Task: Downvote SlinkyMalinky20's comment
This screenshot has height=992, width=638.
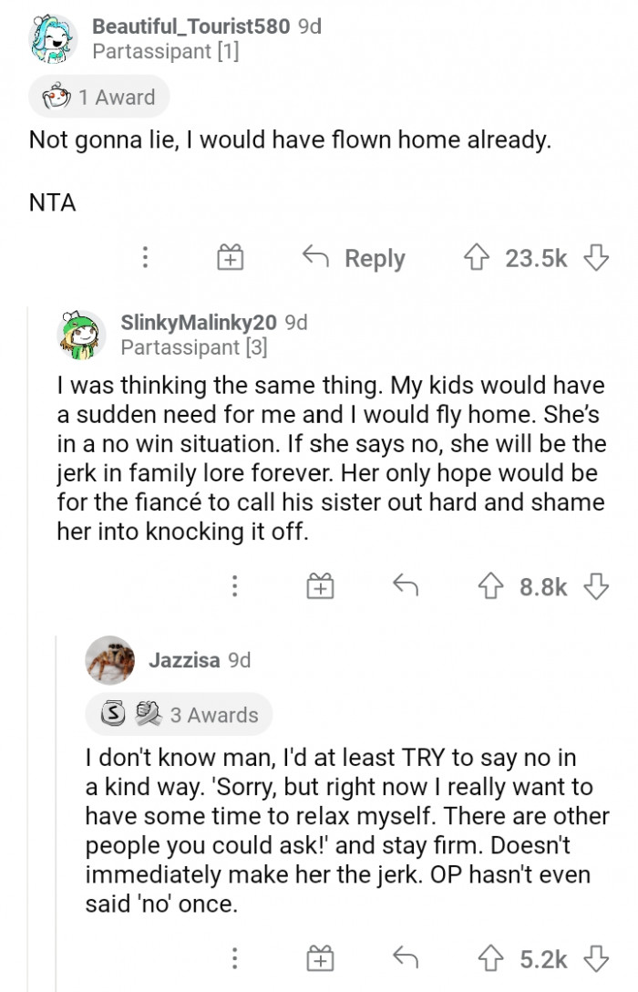Action: [x=596, y=586]
